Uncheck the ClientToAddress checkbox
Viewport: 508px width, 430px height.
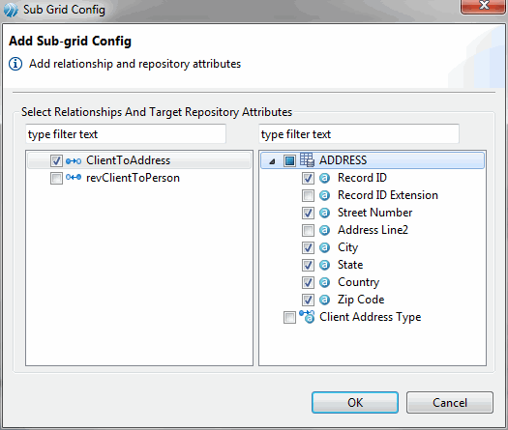pyautogui.click(x=56, y=160)
